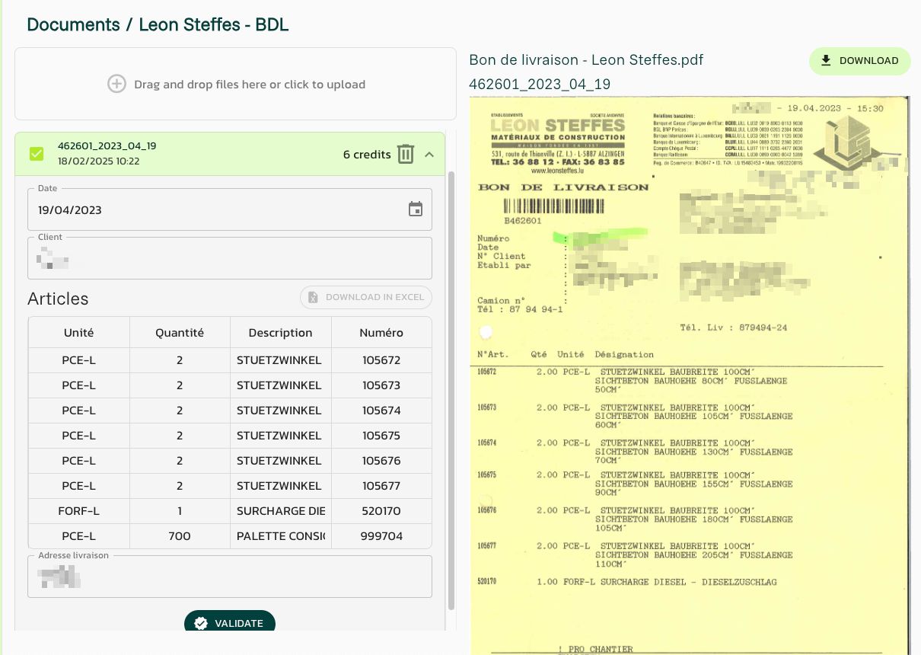921x655 pixels.
Task: Click the download arrow icon
Action: point(826,61)
